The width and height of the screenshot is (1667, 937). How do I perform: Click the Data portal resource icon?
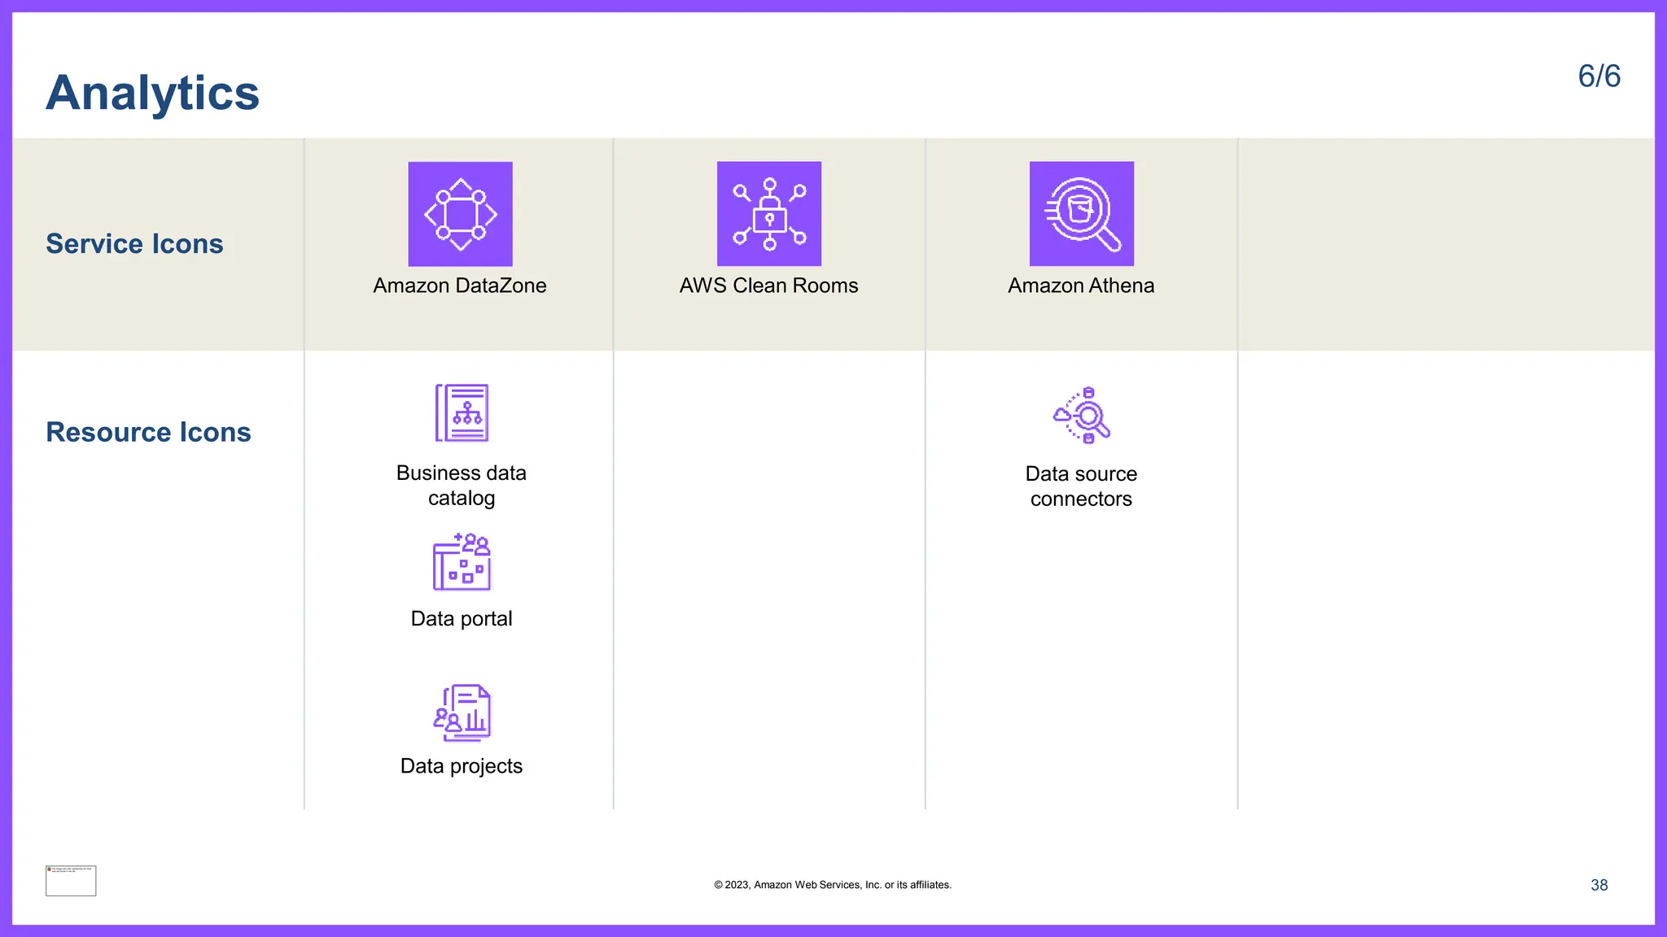[x=462, y=562]
